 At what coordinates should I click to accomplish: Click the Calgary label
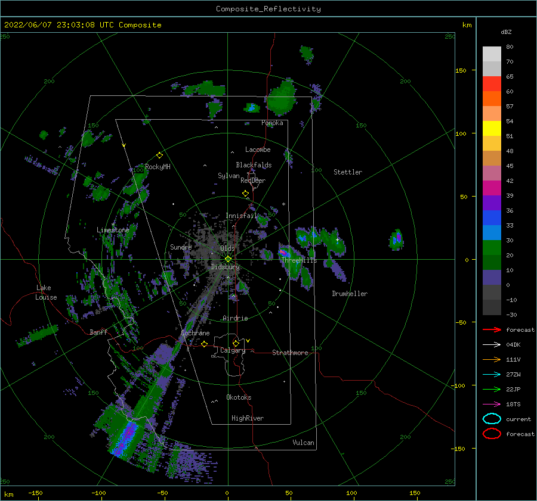233,350
